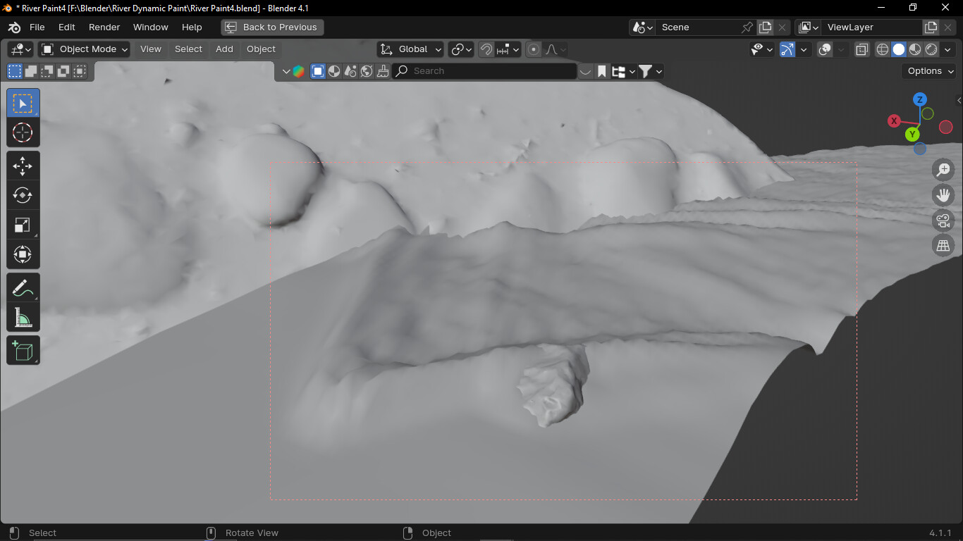Image resolution: width=963 pixels, height=541 pixels.
Task: Open the Window menu
Action: (x=151, y=27)
